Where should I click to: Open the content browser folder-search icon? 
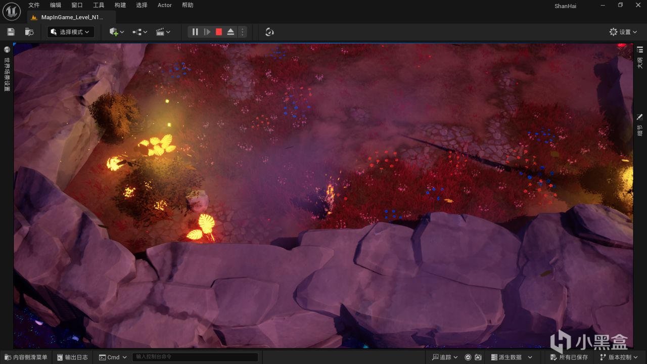(x=29, y=32)
